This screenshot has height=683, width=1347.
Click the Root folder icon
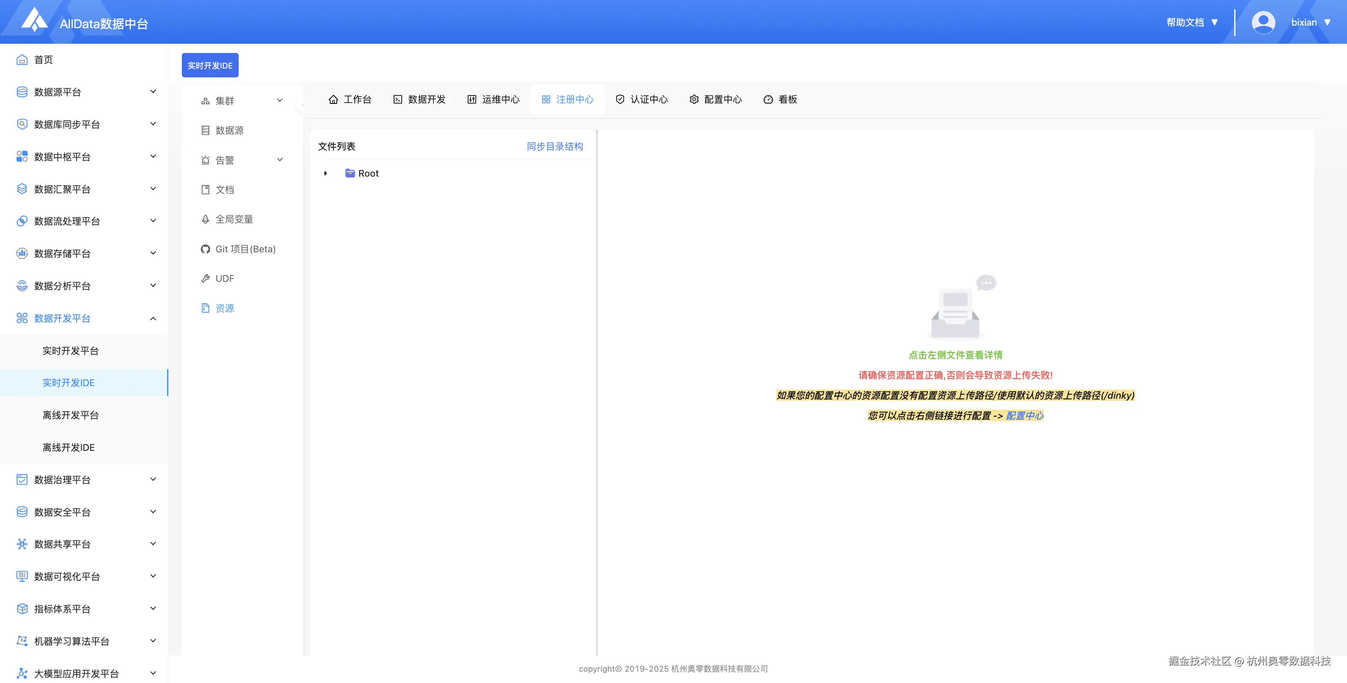(x=350, y=174)
